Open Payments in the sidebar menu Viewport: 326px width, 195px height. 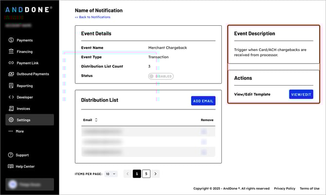coord(24,40)
